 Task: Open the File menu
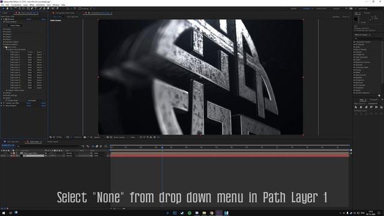tap(2, 5)
